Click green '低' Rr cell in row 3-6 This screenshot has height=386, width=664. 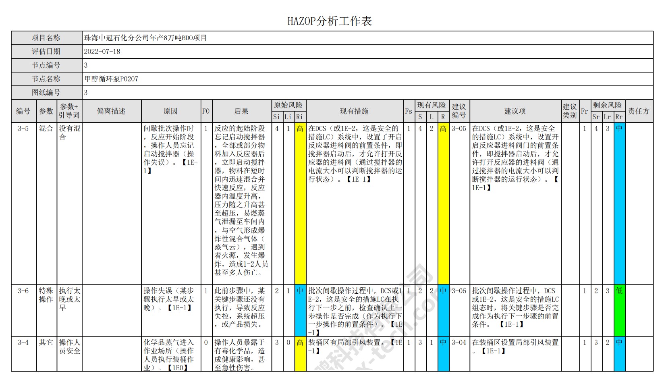click(x=619, y=310)
